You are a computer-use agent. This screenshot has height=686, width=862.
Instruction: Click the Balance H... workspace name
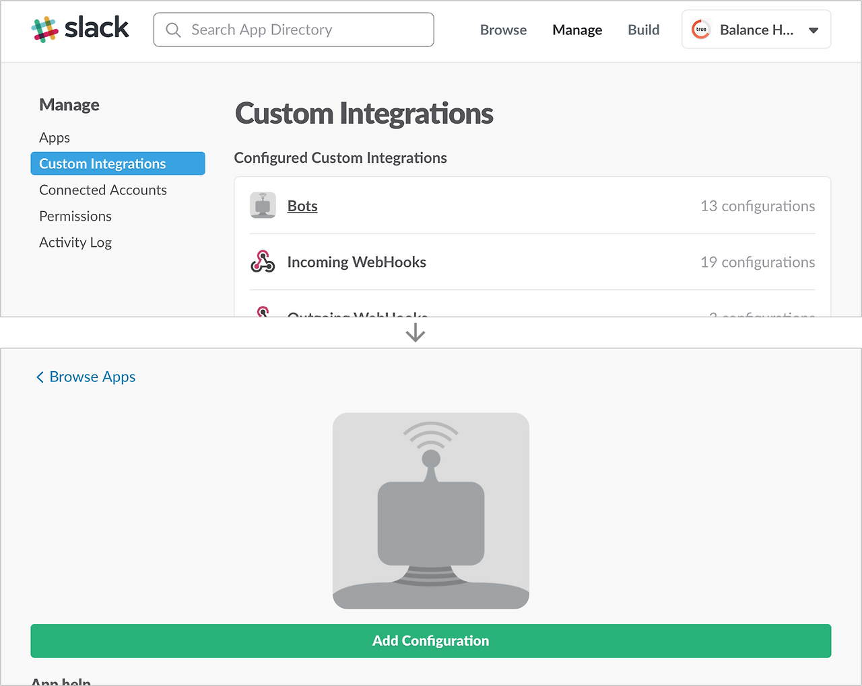757,30
